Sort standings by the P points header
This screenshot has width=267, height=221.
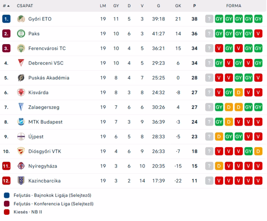(194, 6)
